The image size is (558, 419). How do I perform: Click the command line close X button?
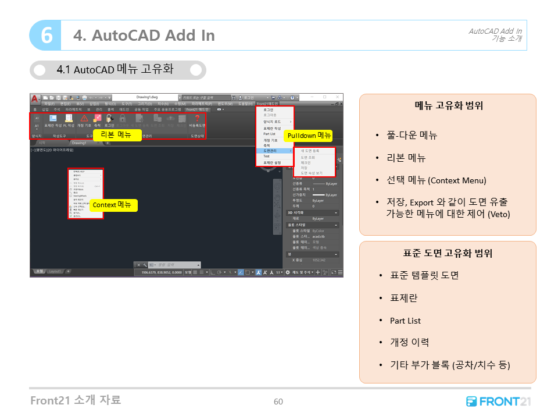pos(138,265)
